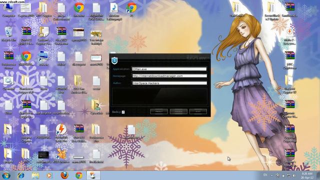Click the shield logo in the dialog
The height and width of the screenshot is (180, 320).
114,60
